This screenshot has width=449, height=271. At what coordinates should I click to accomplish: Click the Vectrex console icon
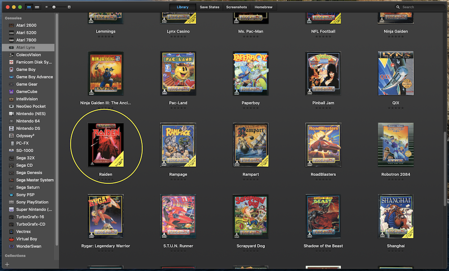click(x=11, y=232)
